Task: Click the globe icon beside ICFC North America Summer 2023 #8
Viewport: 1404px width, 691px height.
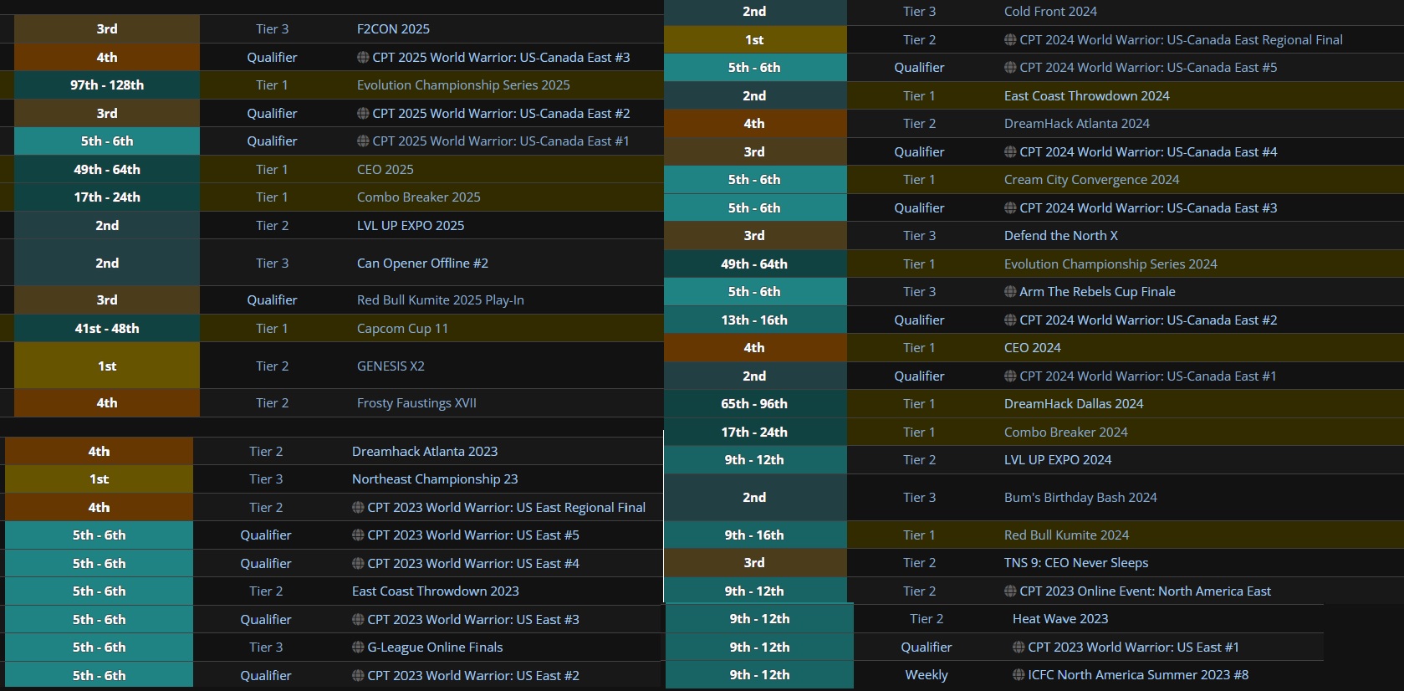Action: [1019, 675]
